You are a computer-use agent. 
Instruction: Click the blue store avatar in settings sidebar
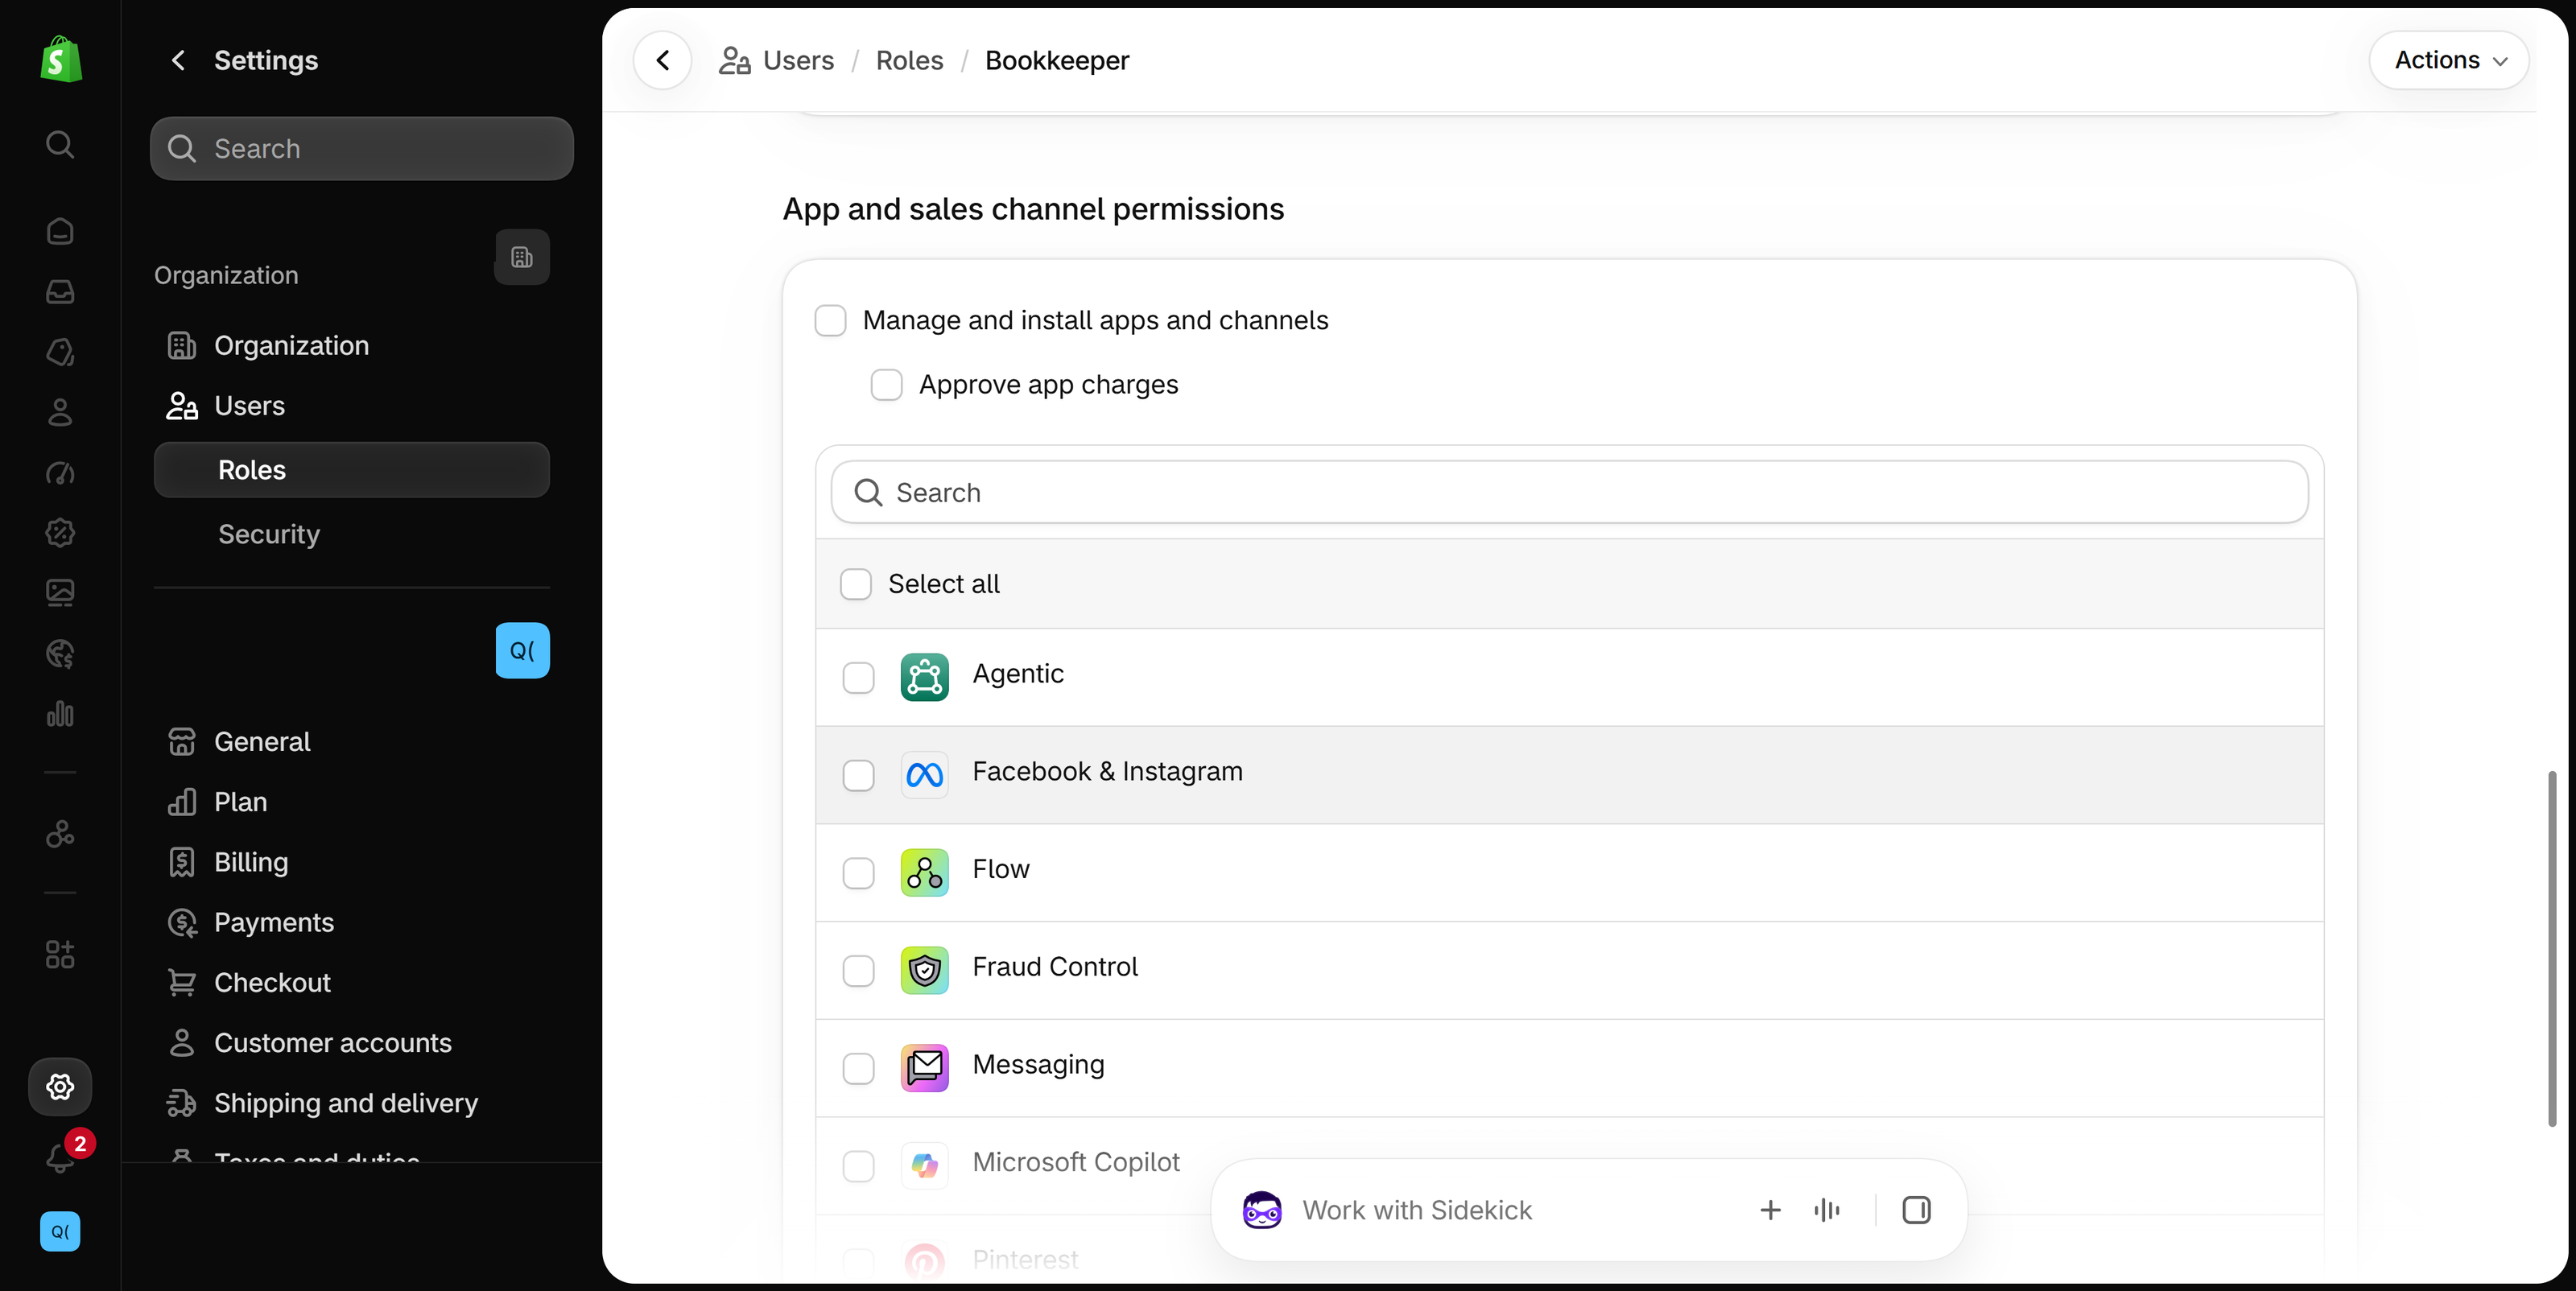(x=522, y=651)
